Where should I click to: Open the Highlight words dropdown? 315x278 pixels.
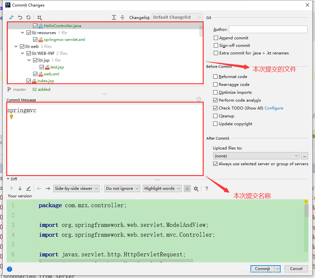coord(162,189)
